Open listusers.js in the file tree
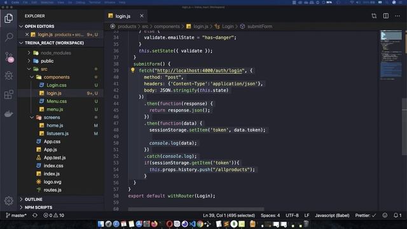The width and height of the screenshot is (407, 229). tap(58, 133)
